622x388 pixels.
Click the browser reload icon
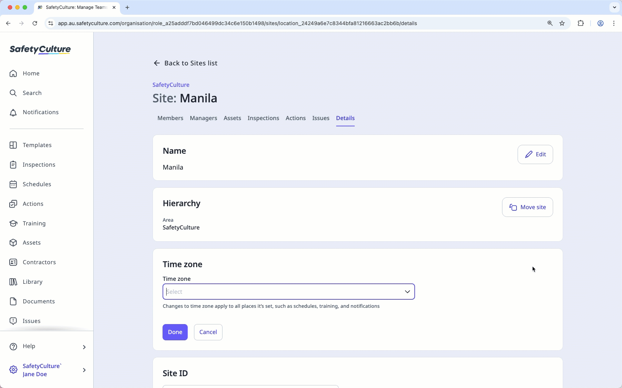[x=35, y=23]
